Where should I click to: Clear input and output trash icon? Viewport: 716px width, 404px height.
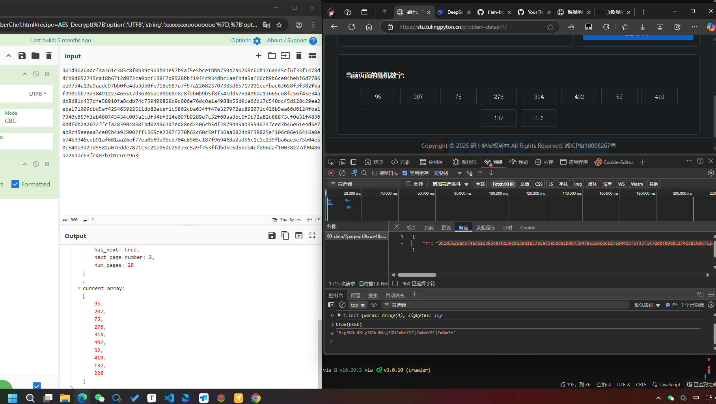pos(299,56)
